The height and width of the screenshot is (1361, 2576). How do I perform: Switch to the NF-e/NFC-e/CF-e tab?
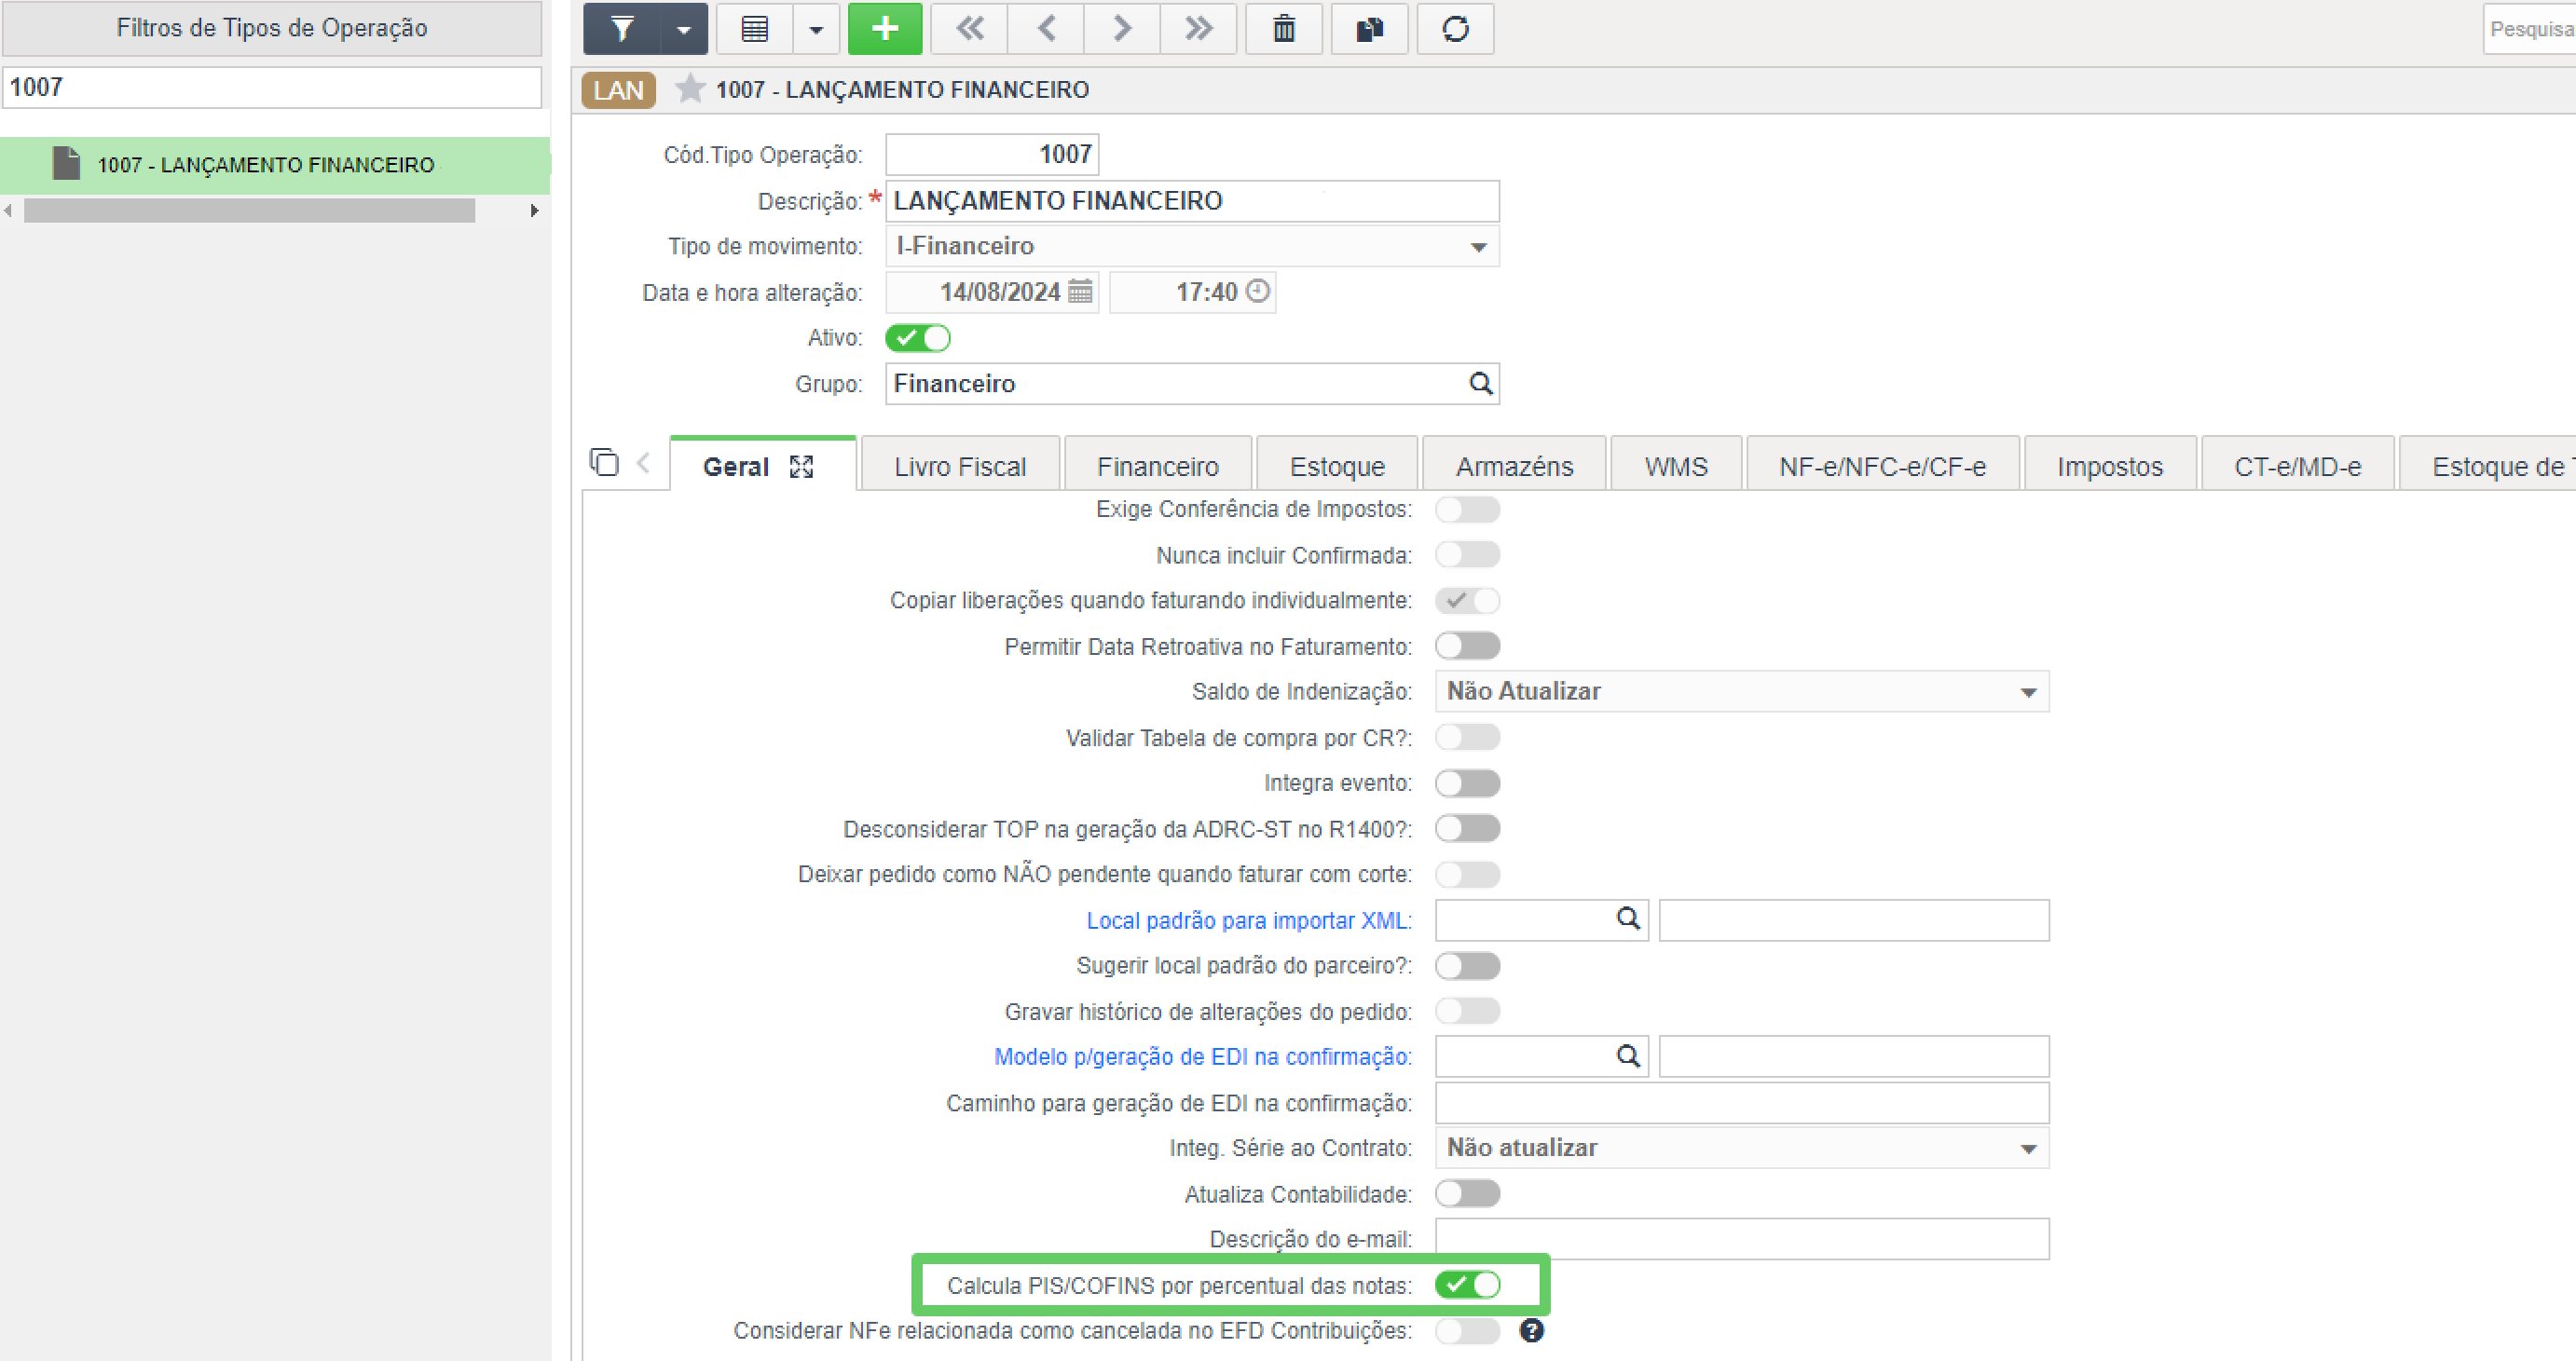(1882, 467)
